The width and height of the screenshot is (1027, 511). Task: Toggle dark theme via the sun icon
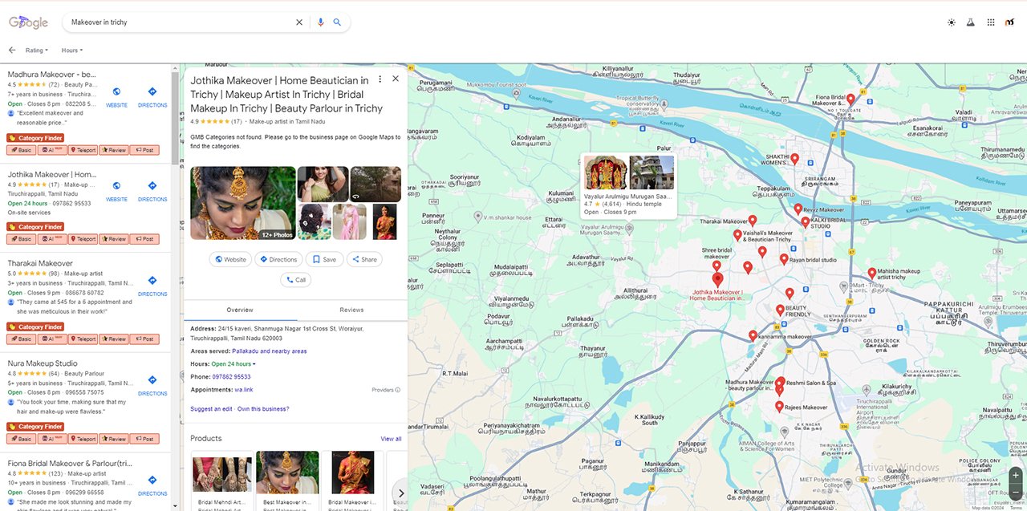952,22
